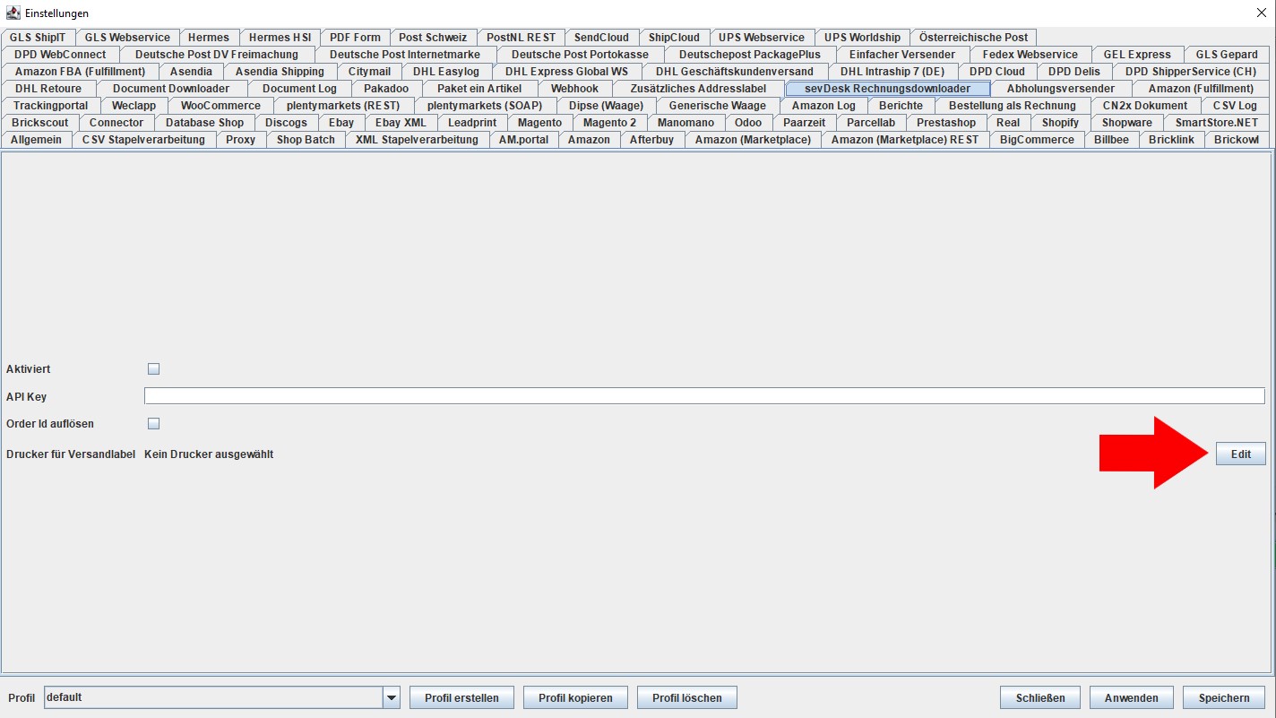Switch to the Document Downloader tab
The image size is (1276, 718).
coord(170,89)
